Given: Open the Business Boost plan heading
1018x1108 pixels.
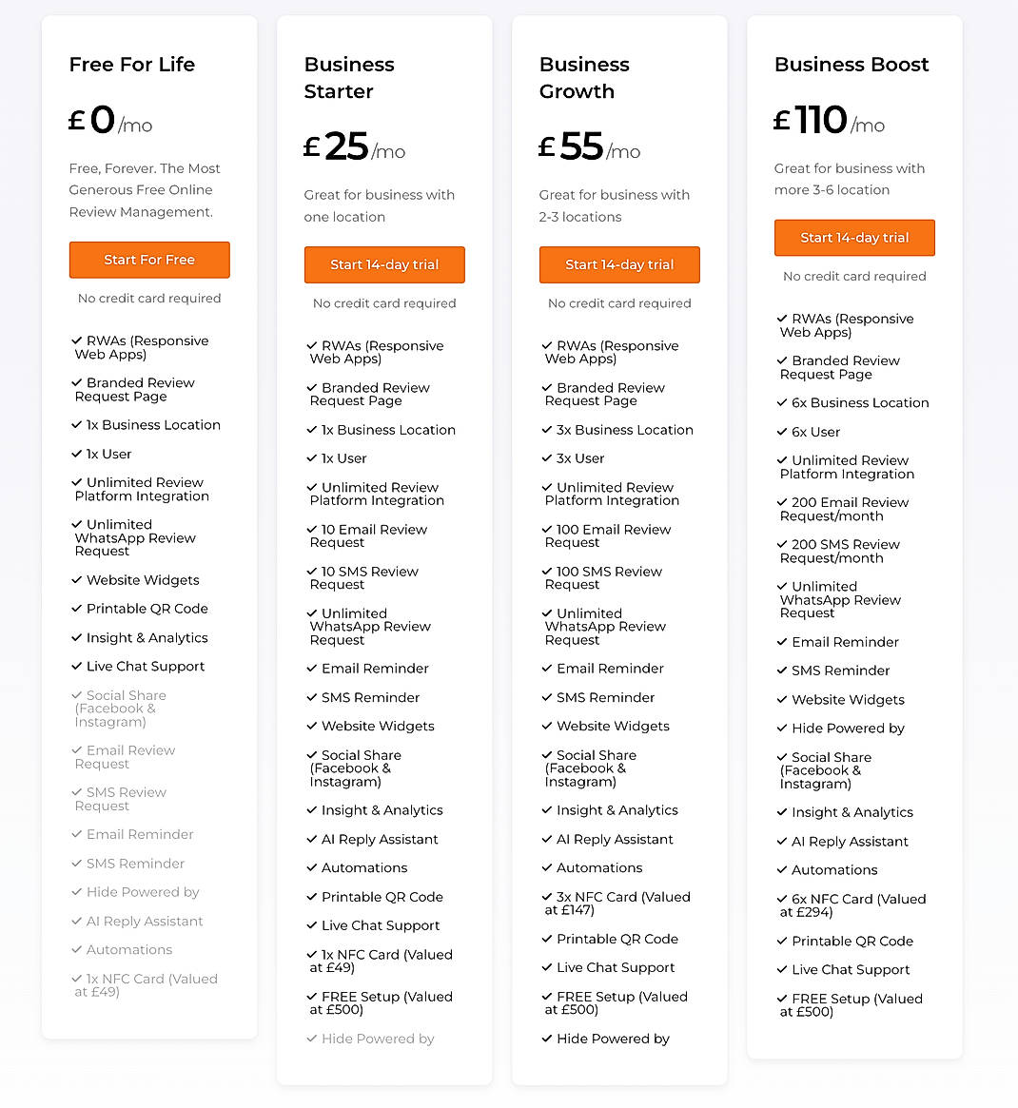Looking at the screenshot, I should (x=852, y=65).
